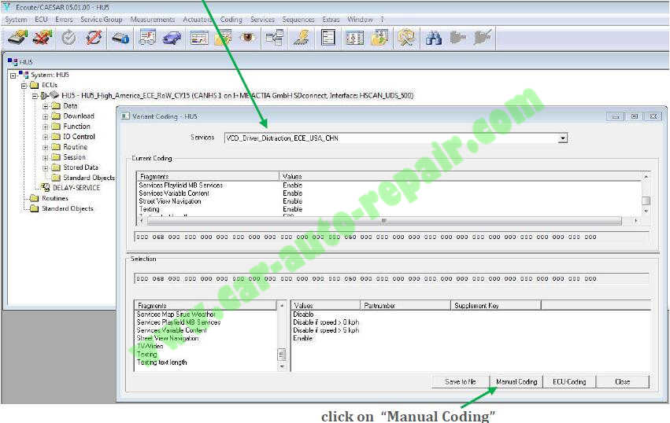Select TV/Video fragment
The height and width of the screenshot is (423, 670).
pos(150,346)
